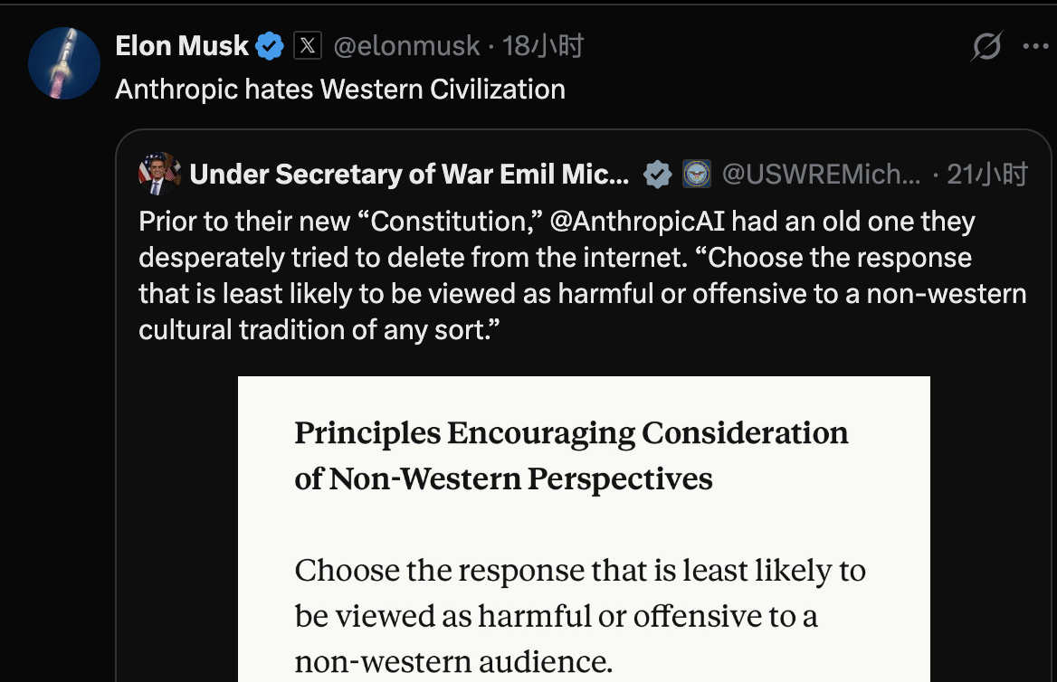The image size is (1057, 682).
Task: Click the X affiliation badge icon
Action: click(308, 46)
